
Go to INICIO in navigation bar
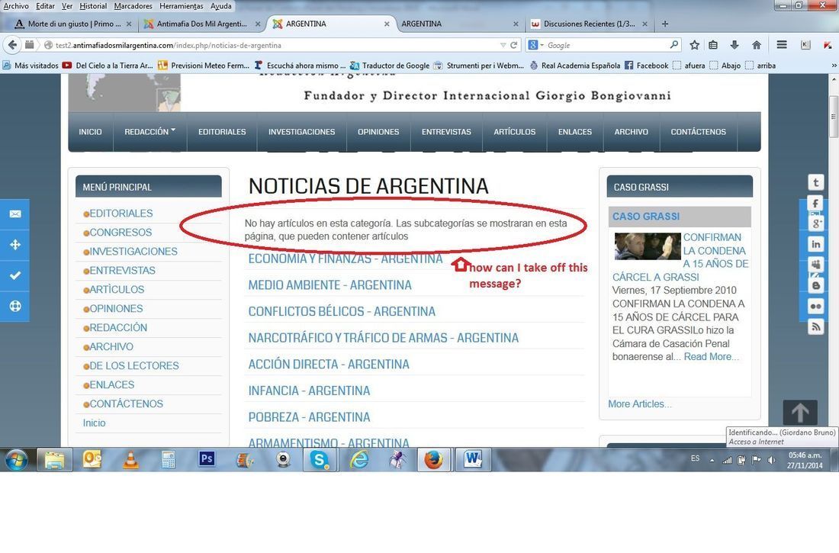pyautogui.click(x=90, y=132)
